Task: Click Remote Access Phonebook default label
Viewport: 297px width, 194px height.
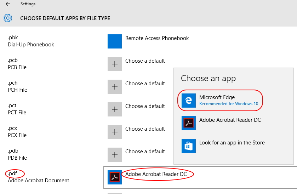Action: 157,38
